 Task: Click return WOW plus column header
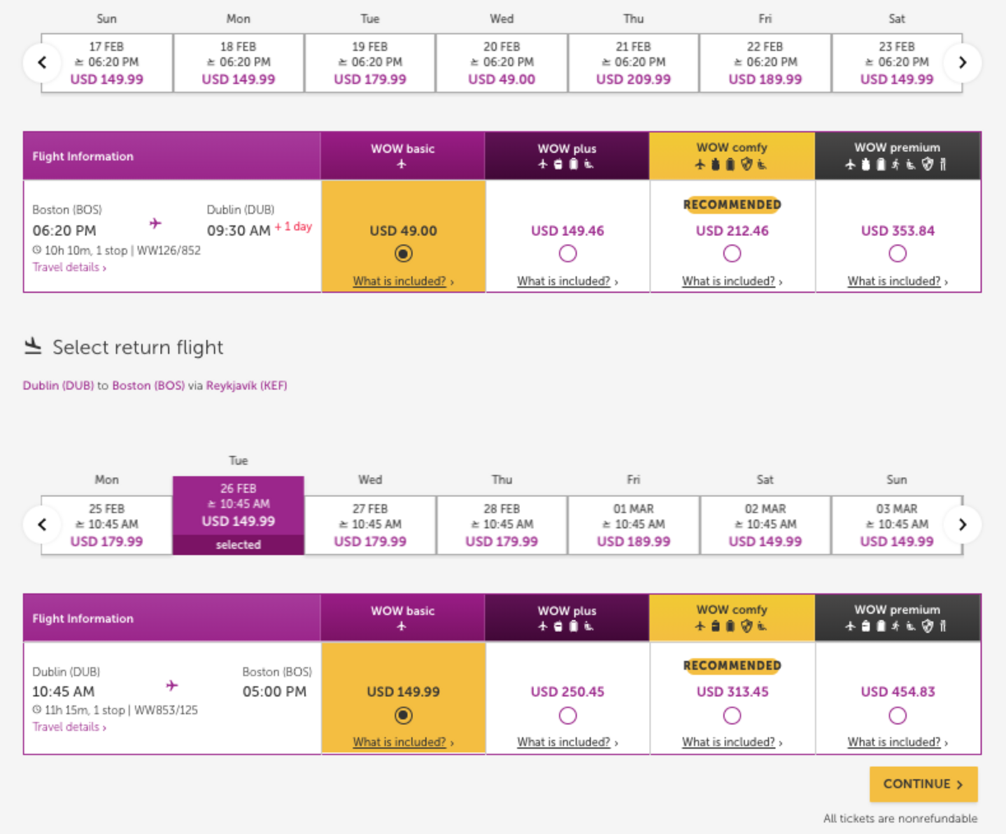click(x=567, y=618)
